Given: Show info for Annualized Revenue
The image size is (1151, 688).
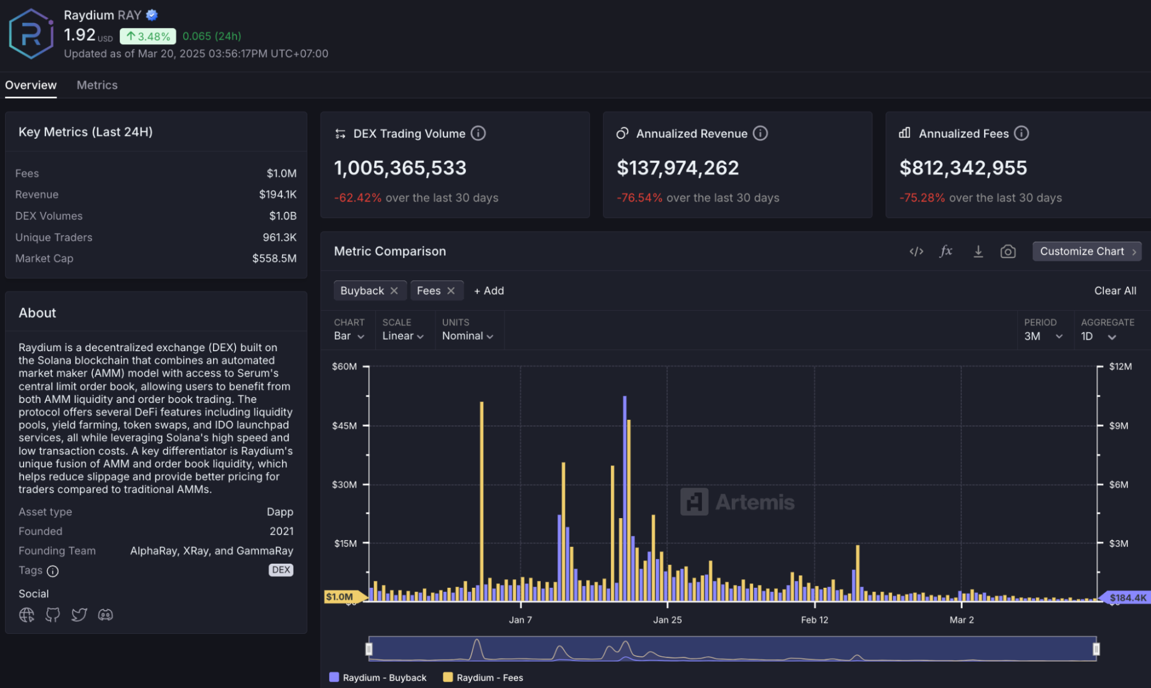Looking at the screenshot, I should pyautogui.click(x=760, y=134).
